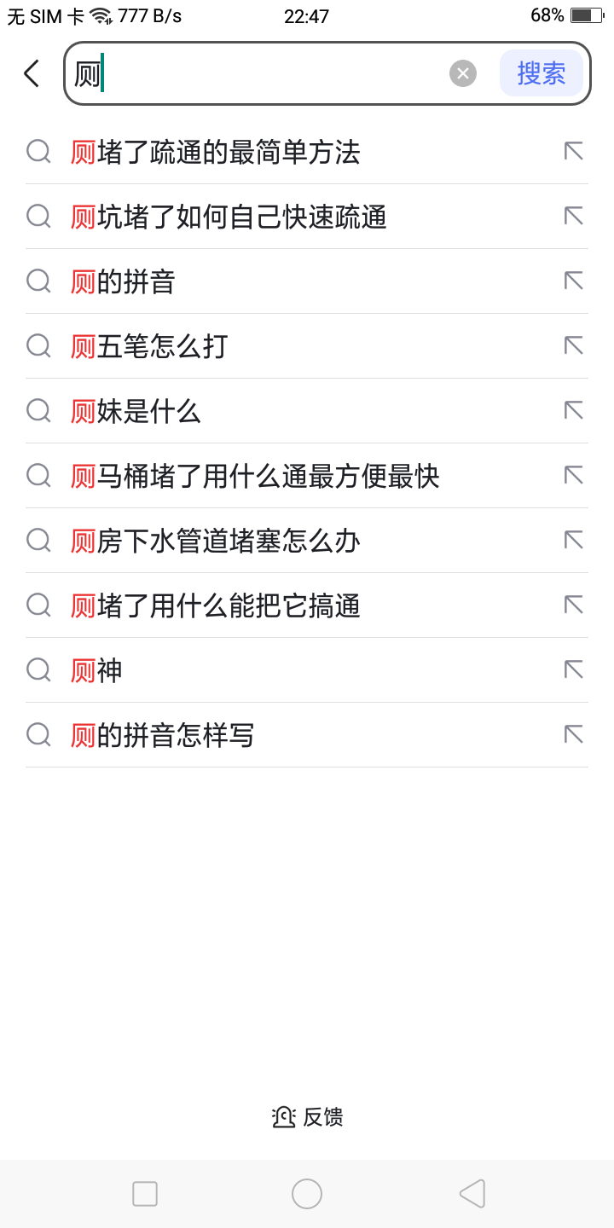614x1228 pixels.
Task: Tap fill-arrow icon for 厕神 suggestion
Action: click(573, 670)
